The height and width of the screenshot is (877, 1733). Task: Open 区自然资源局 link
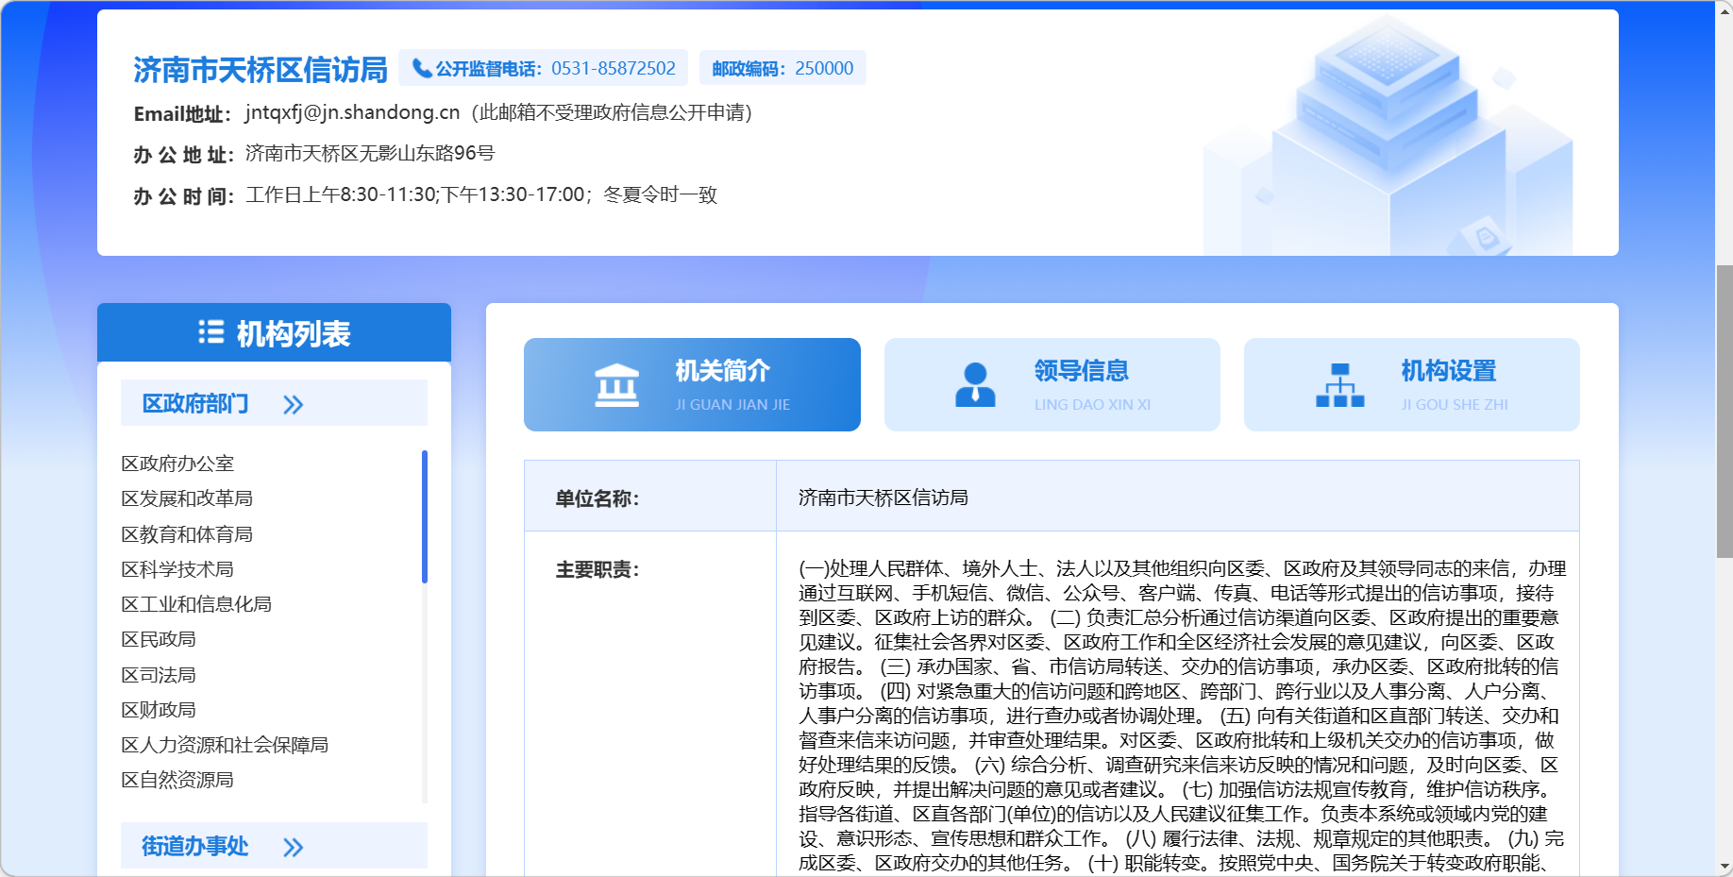177,780
